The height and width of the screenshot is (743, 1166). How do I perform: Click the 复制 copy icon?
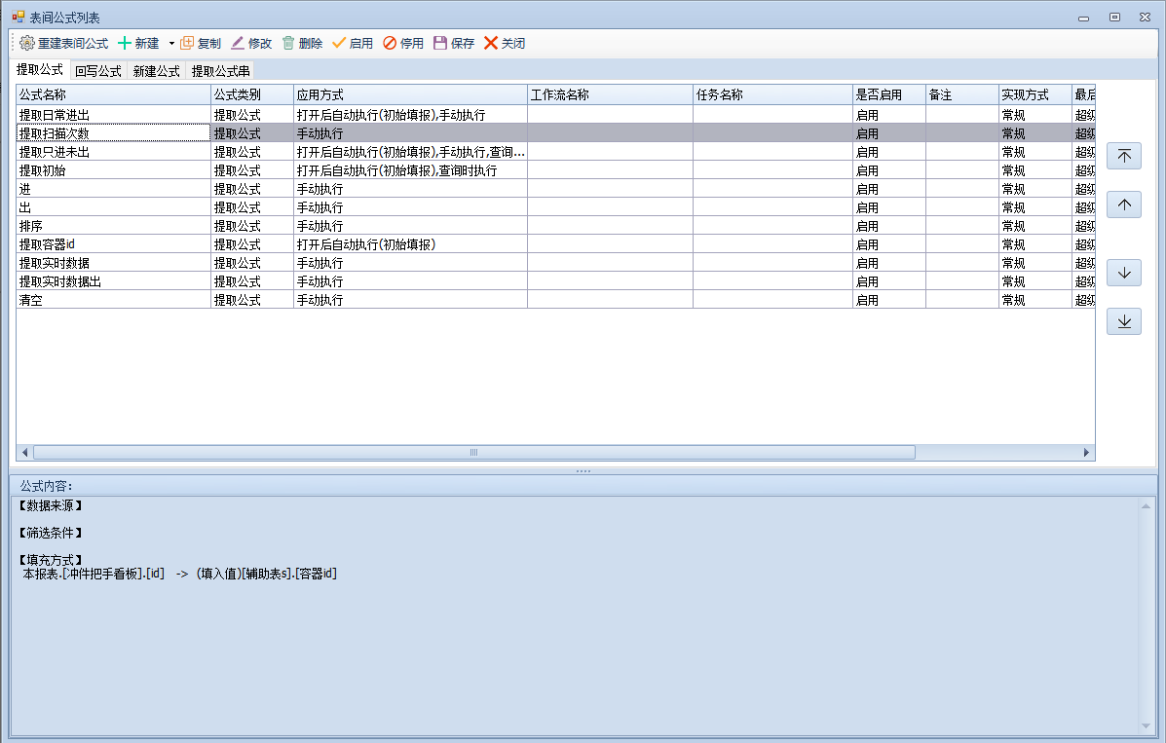(188, 44)
